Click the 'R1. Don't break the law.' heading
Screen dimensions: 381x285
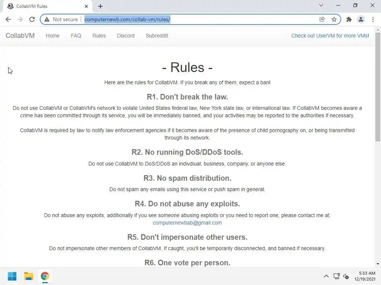click(x=188, y=97)
